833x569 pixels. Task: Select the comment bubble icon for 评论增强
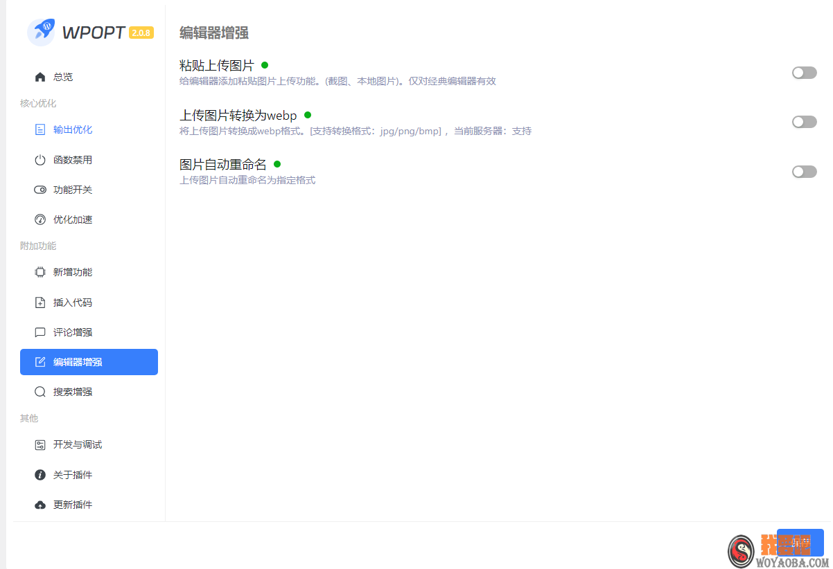click(x=40, y=332)
